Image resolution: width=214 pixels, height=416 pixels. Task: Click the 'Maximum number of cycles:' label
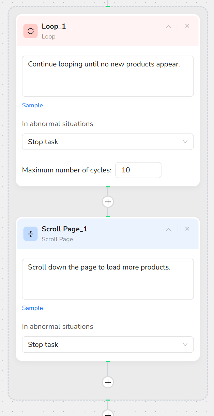[67, 170]
